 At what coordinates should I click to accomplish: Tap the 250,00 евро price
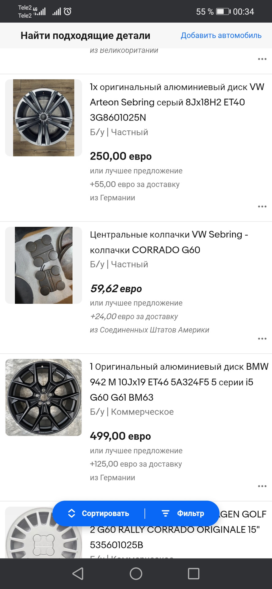tap(121, 156)
